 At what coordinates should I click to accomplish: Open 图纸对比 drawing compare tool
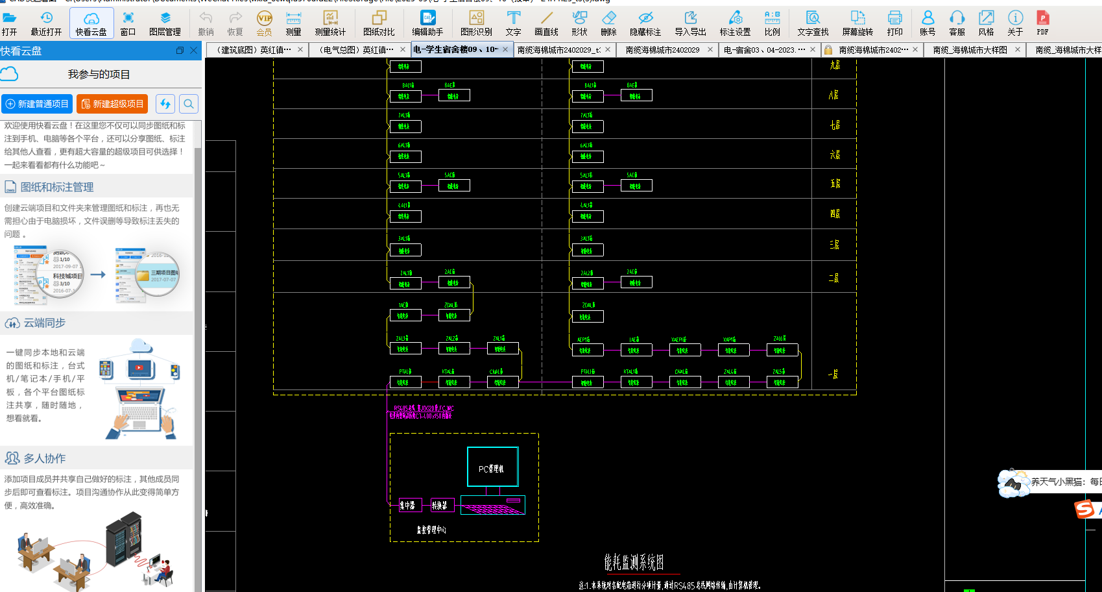pyautogui.click(x=379, y=23)
